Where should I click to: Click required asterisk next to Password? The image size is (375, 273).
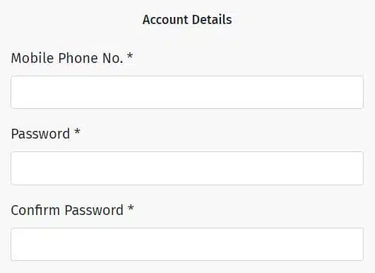pyautogui.click(x=77, y=132)
